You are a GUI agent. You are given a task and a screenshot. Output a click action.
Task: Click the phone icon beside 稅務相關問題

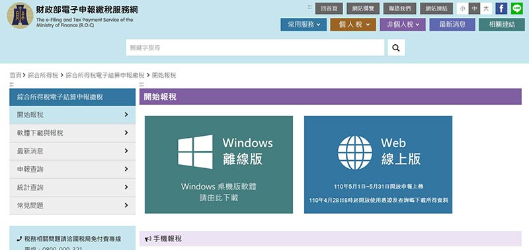click(x=19, y=239)
